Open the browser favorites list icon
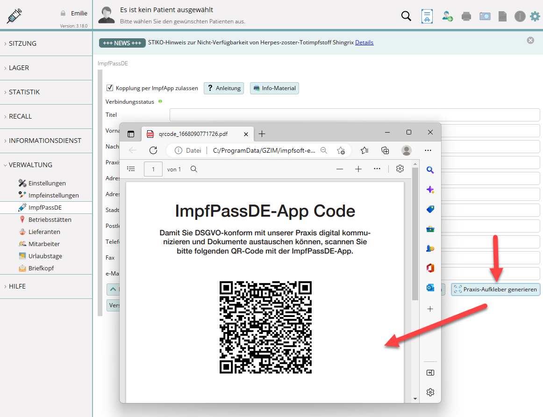Image resolution: width=543 pixels, height=417 pixels. (x=364, y=150)
